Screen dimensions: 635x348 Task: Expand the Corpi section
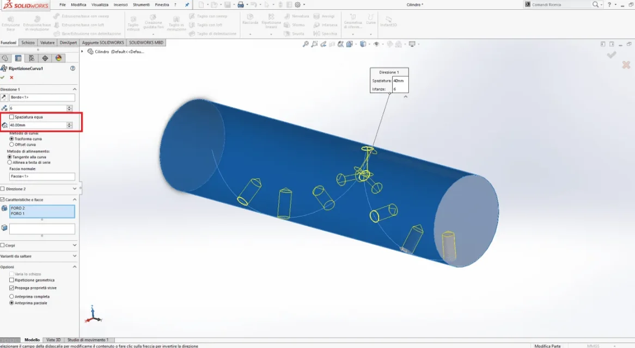point(75,245)
